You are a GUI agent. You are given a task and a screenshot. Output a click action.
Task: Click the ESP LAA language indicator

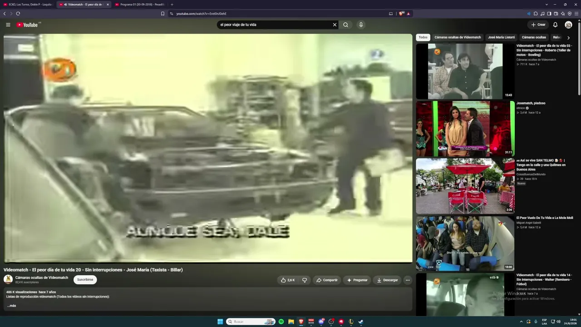544,322
